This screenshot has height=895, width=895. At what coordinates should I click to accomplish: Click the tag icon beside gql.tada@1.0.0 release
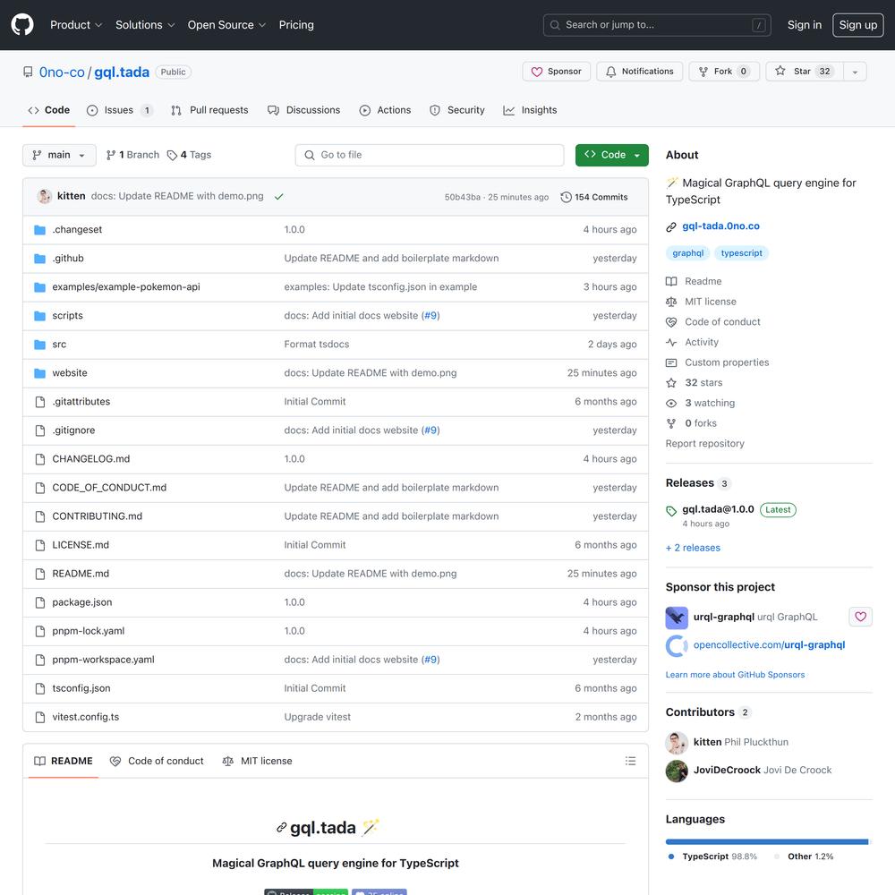671,510
